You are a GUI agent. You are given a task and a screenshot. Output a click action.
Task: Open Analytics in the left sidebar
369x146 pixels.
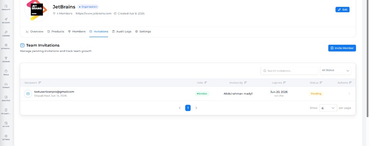click(x=6, y=98)
